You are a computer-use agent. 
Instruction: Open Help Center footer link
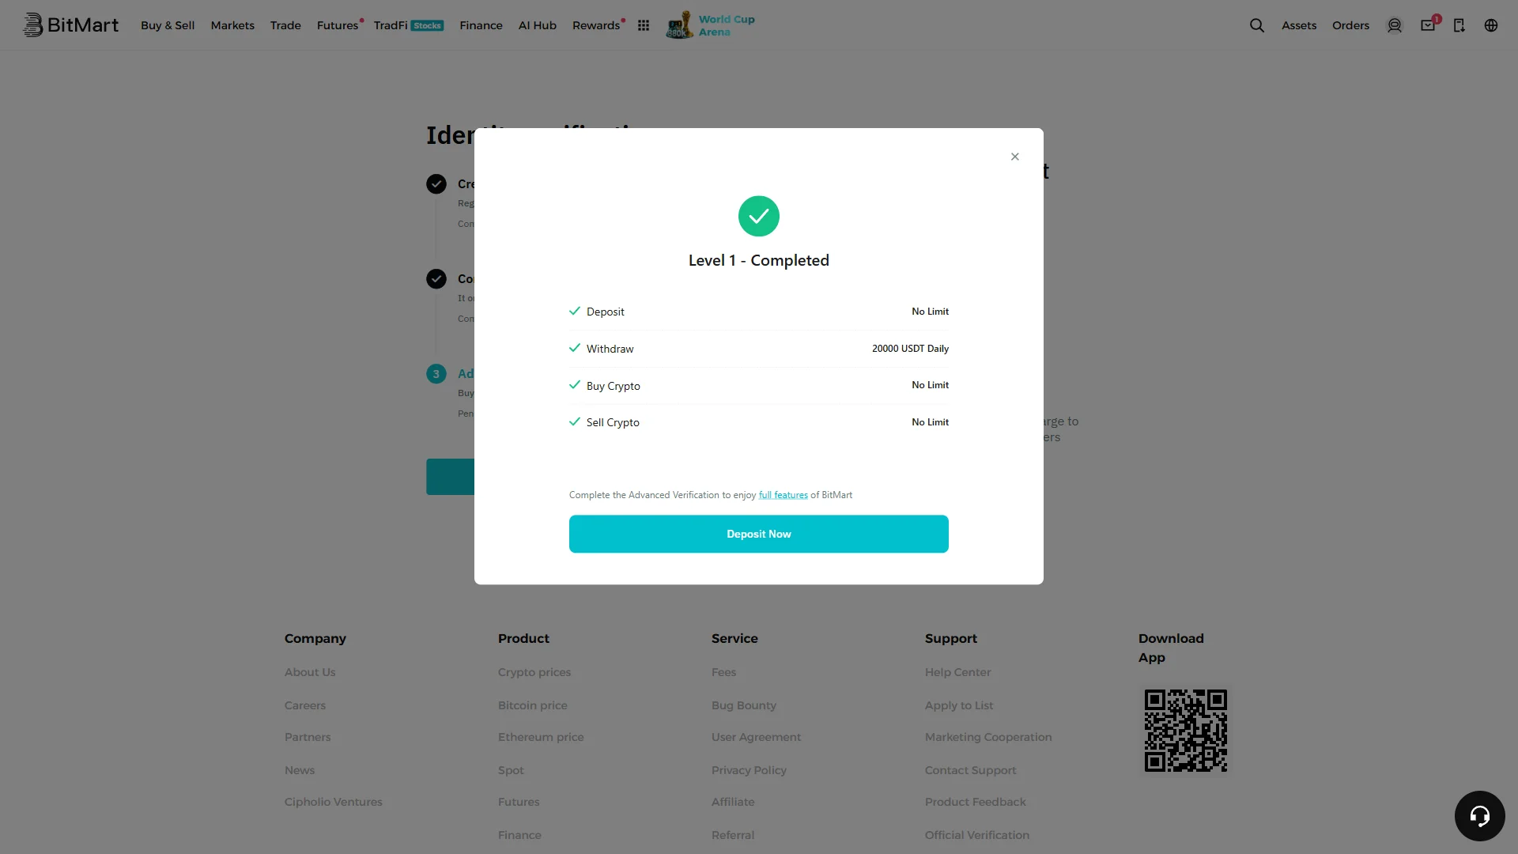[x=957, y=672]
